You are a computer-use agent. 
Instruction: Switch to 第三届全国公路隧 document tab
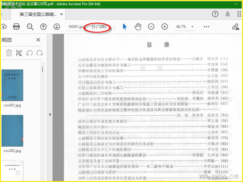point(38,14)
